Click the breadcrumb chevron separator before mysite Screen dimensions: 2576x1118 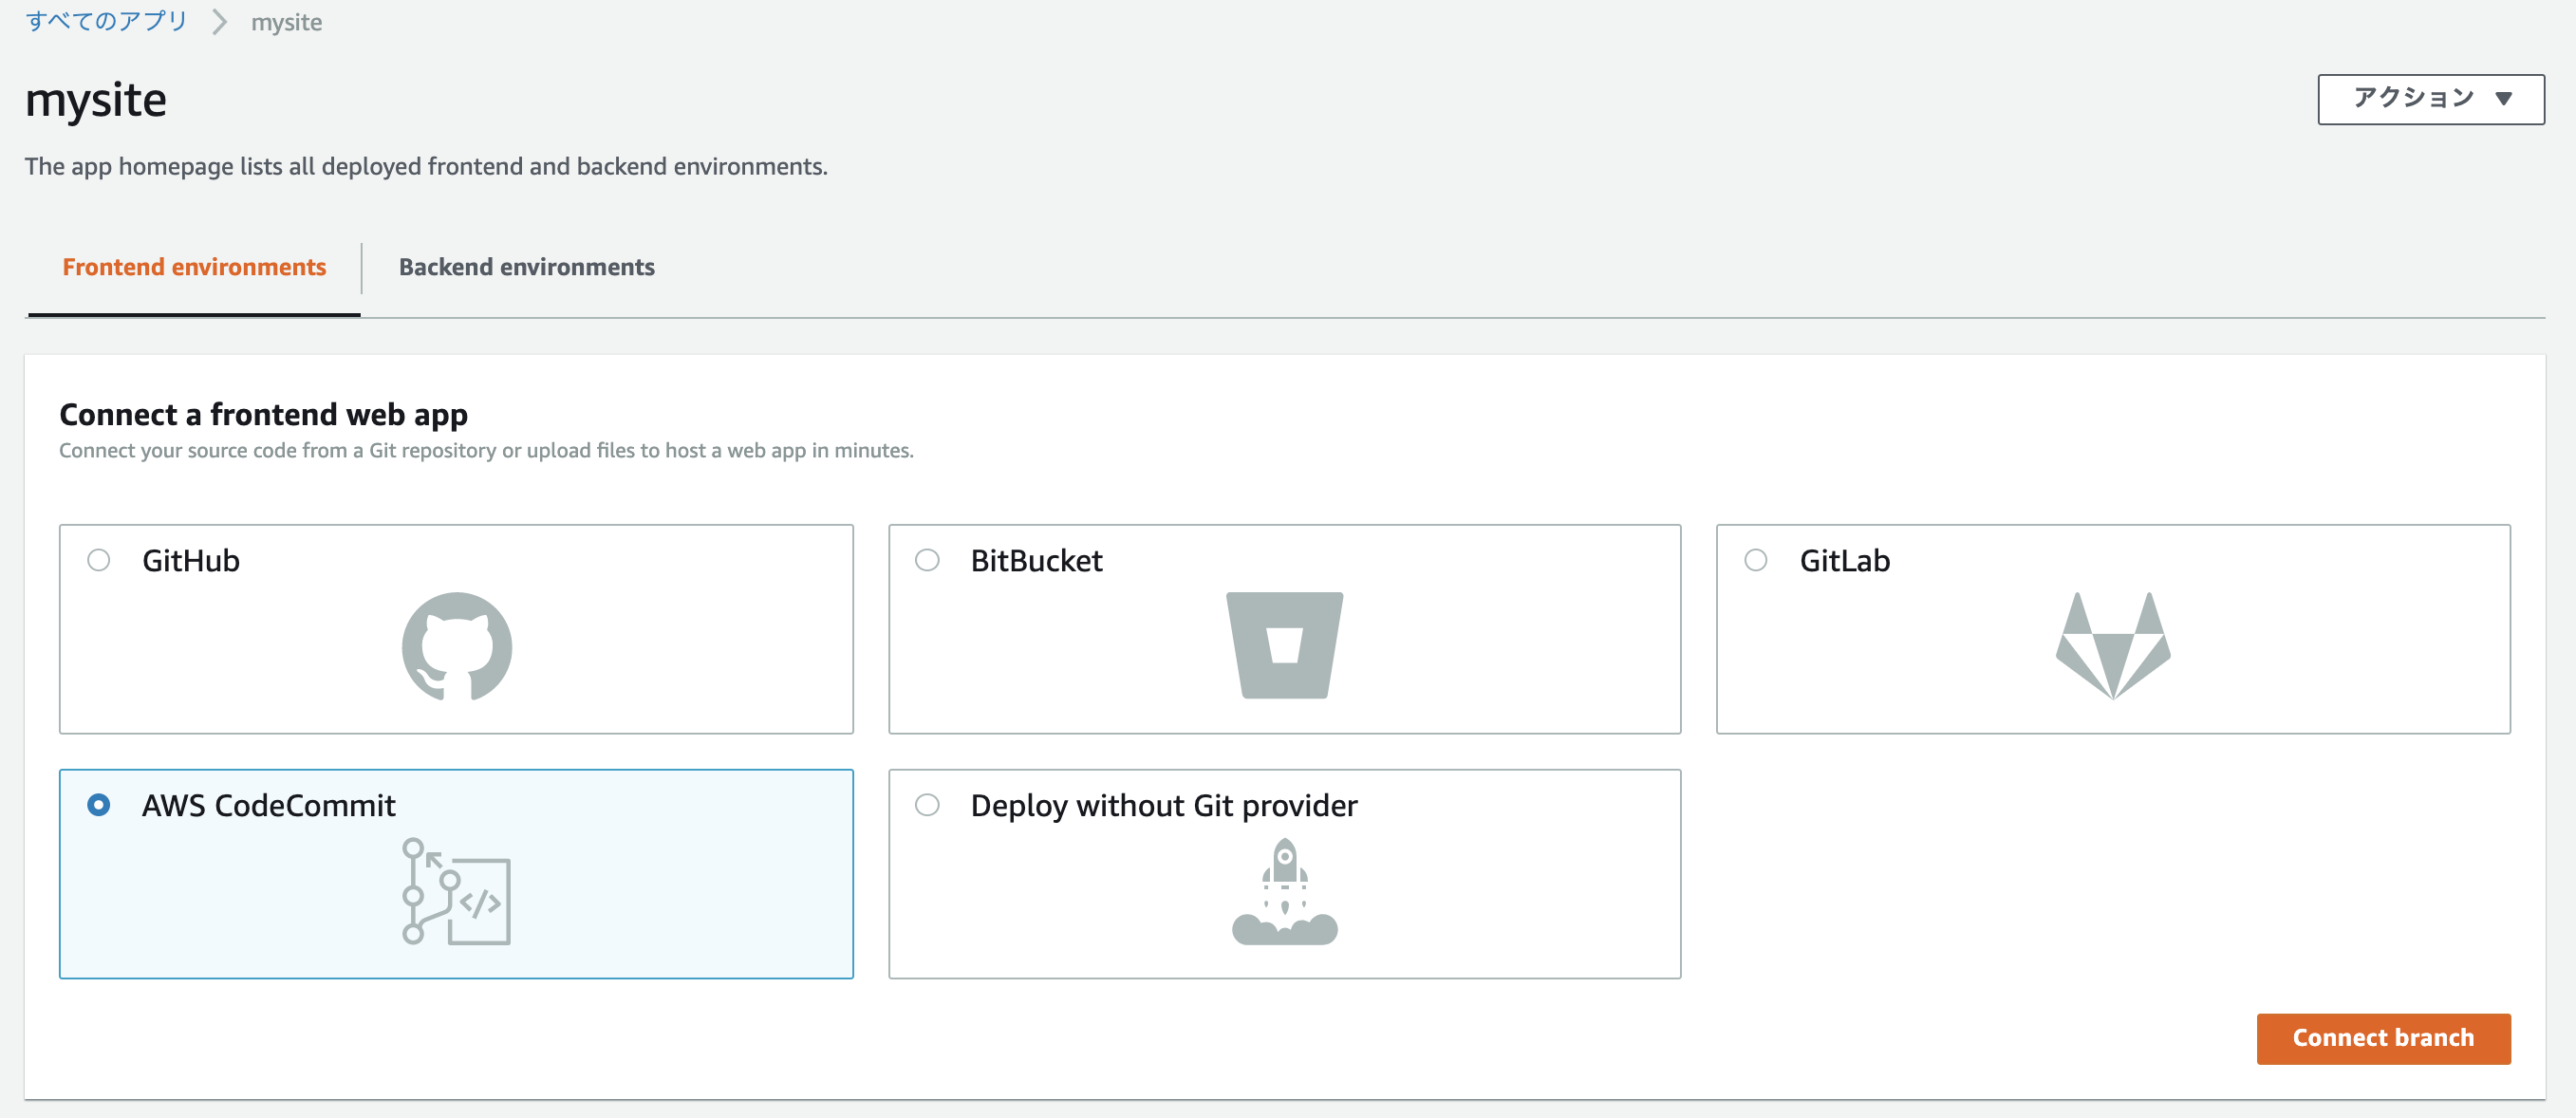219,22
